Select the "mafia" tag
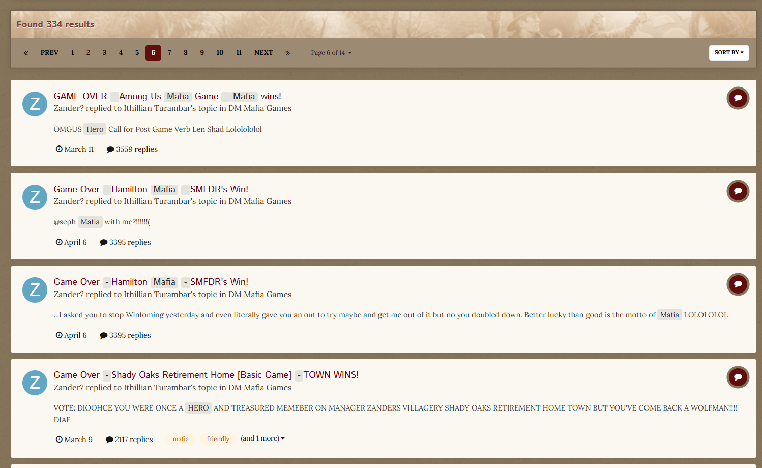The width and height of the screenshot is (762, 468). 181,439
